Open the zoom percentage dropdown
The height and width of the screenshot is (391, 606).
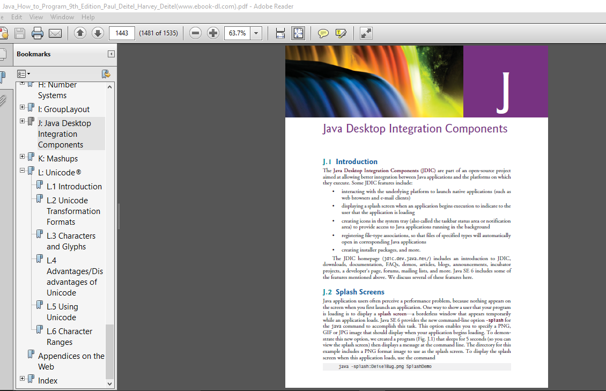tap(256, 33)
